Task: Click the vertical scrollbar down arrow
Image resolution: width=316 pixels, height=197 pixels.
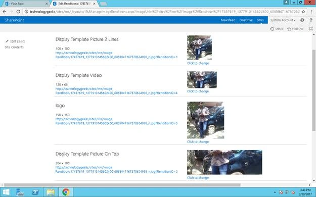Action: (x=314, y=180)
